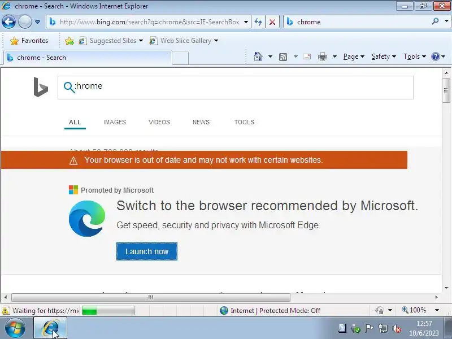Viewport: 452px width, 339px height.
Task: Click Switch to the browser recommended headline
Action: (267, 206)
